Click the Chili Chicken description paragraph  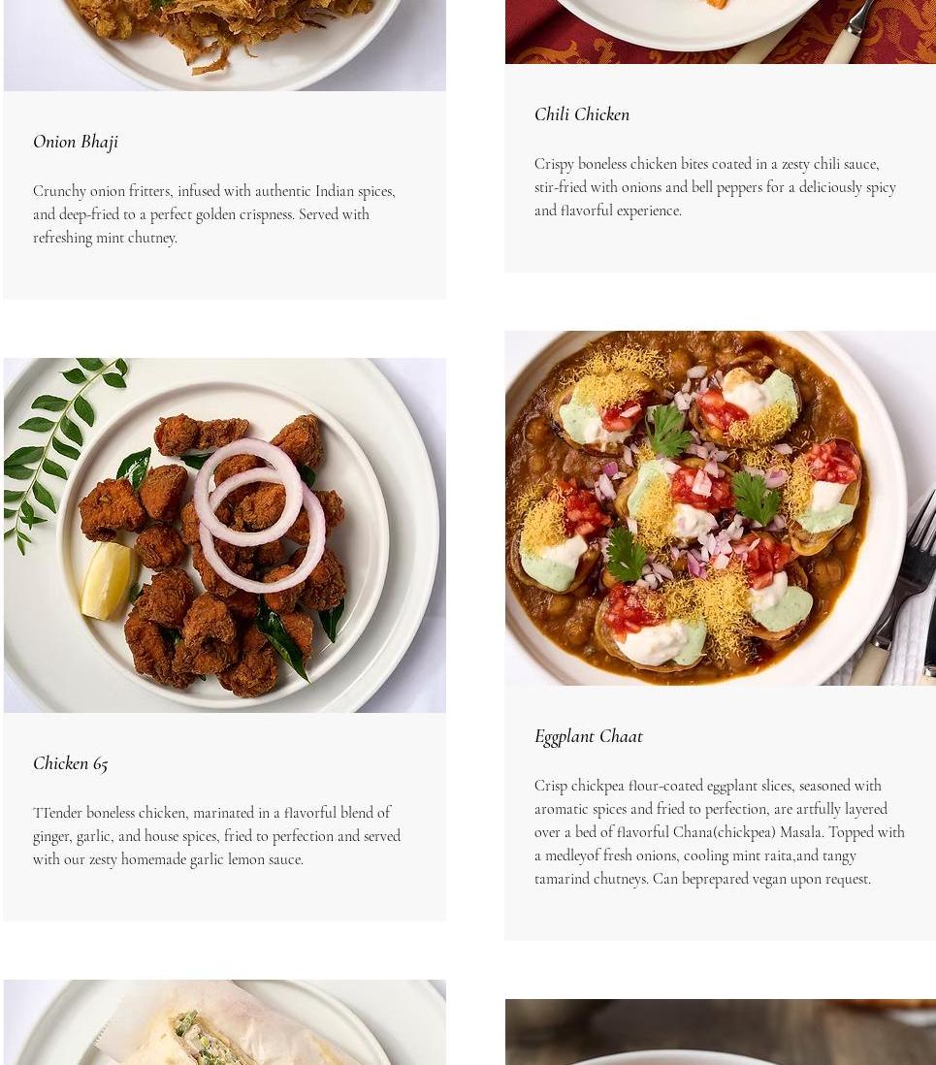(715, 187)
